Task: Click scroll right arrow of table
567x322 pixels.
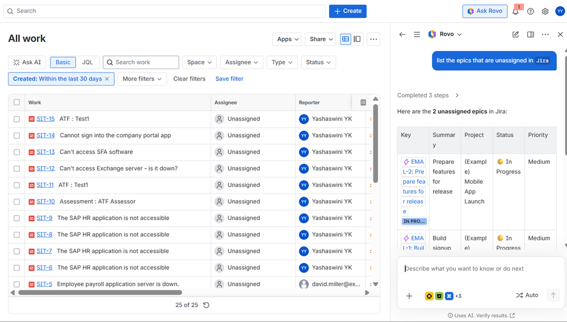Action: point(367,293)
